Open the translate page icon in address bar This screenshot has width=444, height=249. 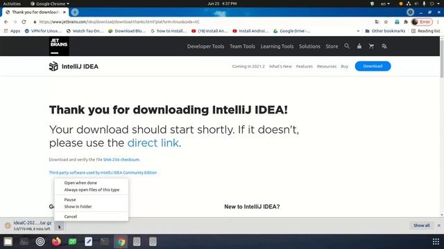(377, 21)
